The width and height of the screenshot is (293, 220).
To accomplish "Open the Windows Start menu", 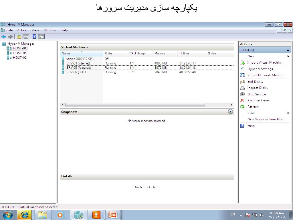I will [8, 215].
